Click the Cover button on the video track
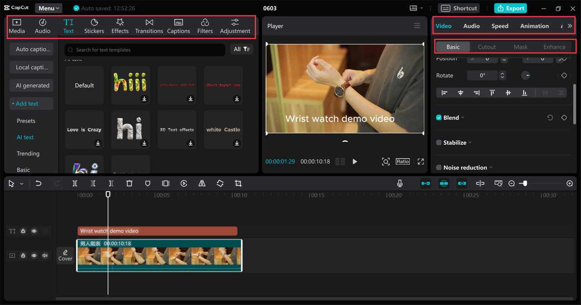Viewport: 581px width, 305px height. pyautogui.click(x=65, y=255)
